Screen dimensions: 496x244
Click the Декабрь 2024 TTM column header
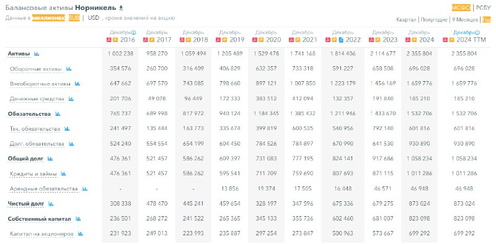[x=464, y=37]
